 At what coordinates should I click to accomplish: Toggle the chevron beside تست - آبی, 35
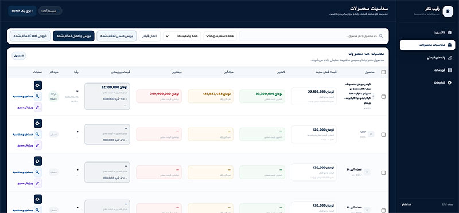[367, 210]
